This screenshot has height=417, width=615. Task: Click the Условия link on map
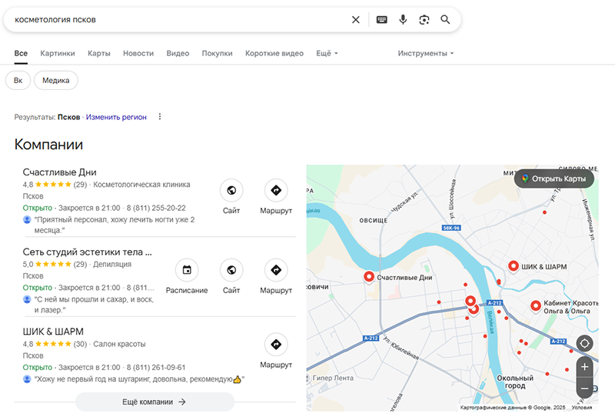tap(582, 408)
